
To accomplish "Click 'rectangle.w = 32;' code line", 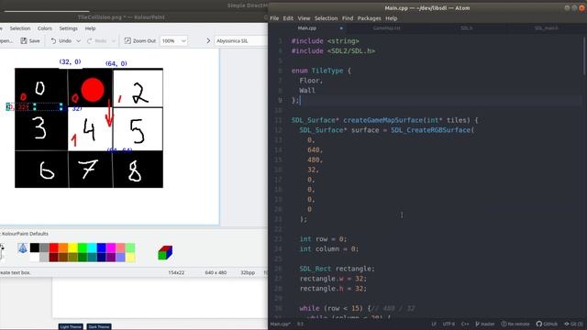I will click(x=333, y=279).
